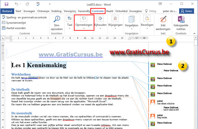This screenshot has height=129, width=198.
Task: Click the Werkbalken heading
Action: [21, 74]
